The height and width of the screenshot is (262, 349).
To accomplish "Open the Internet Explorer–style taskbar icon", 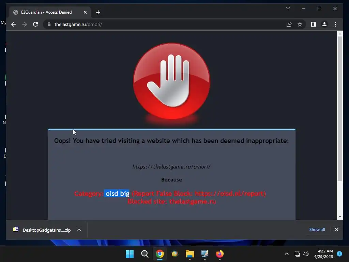I will [x=175, y=254].
